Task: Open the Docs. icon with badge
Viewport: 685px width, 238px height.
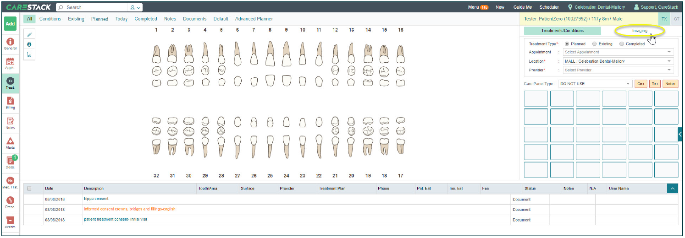Action: 10,162
